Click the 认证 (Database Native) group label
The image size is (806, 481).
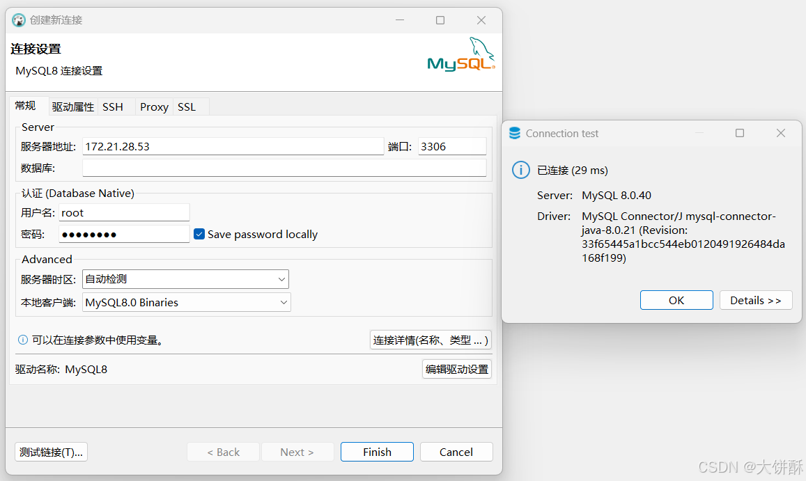tap(77, 194)
